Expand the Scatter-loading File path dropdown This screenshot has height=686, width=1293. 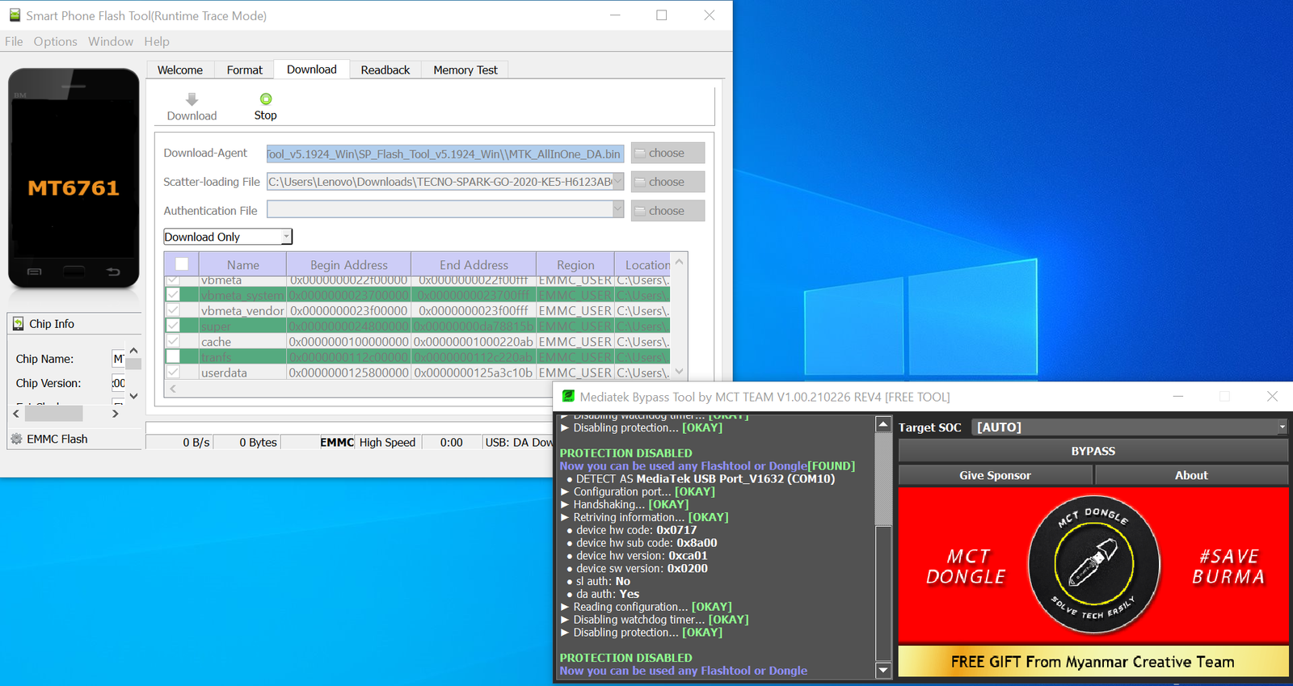[617, 182]
